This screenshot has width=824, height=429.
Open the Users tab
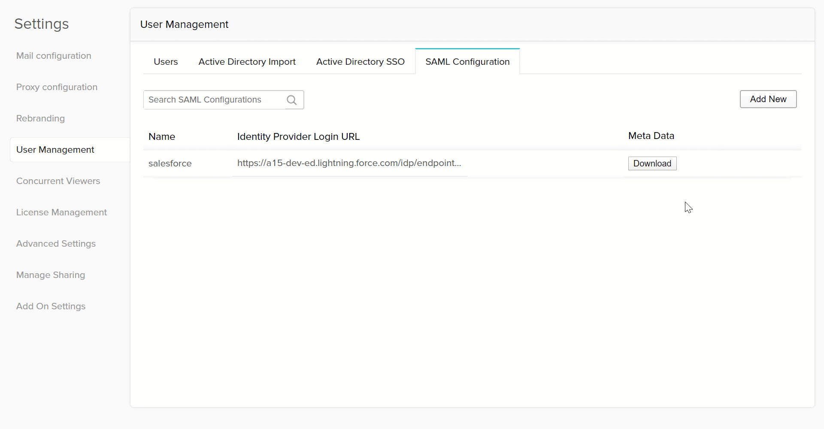tap(166, 62)
